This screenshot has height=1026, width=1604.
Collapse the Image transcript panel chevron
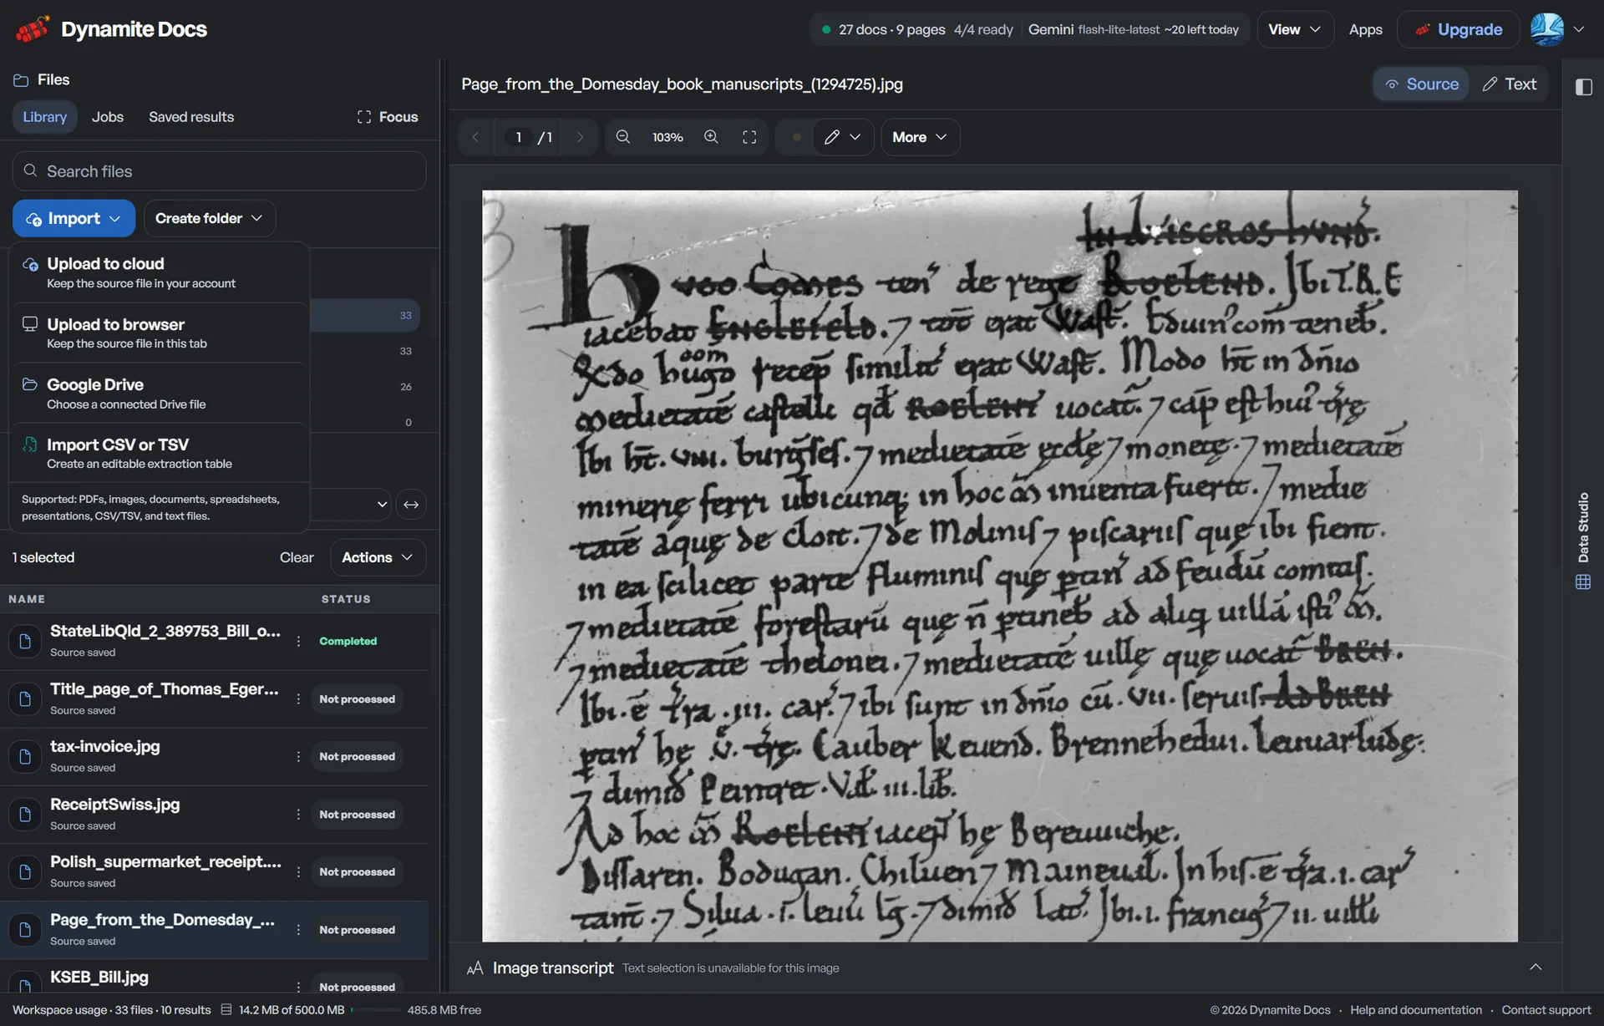click(x=1535, y=967)
